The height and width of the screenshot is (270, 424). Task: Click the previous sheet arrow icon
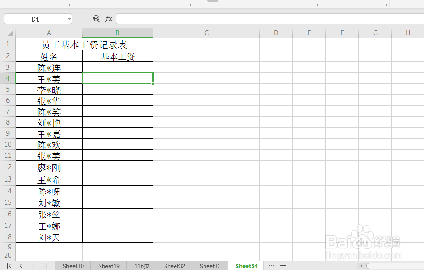pyautogui.click(x=21, y=265)
